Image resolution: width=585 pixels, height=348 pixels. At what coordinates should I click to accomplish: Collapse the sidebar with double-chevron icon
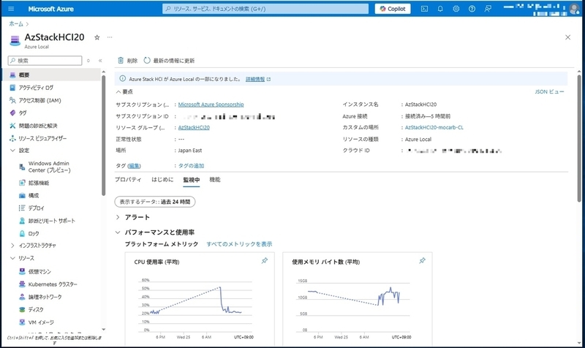(x=100, y=61)
